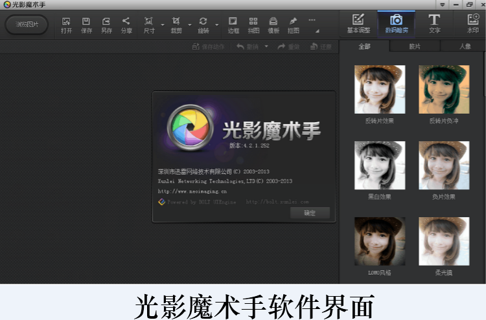Open the http://bolt.xunlei.com link
The height and width of the screenshot is (320, 486).
click(x=277, y=202)
